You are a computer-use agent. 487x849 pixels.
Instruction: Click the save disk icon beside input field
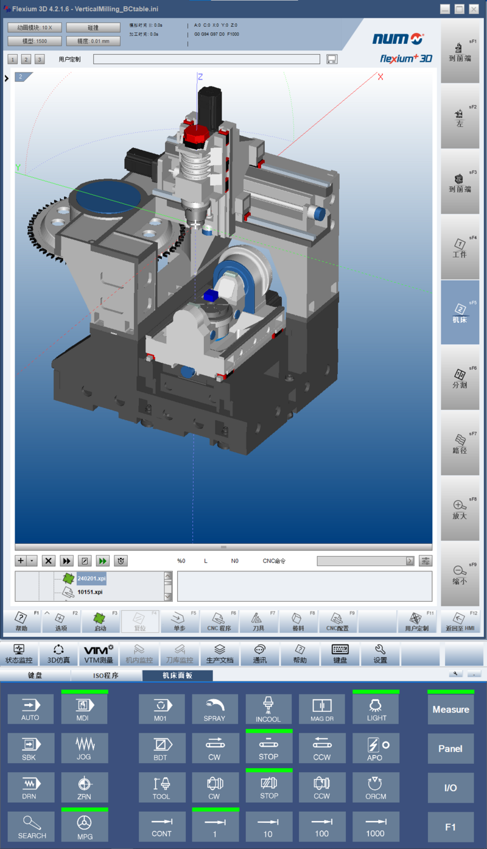pos(332,59)
